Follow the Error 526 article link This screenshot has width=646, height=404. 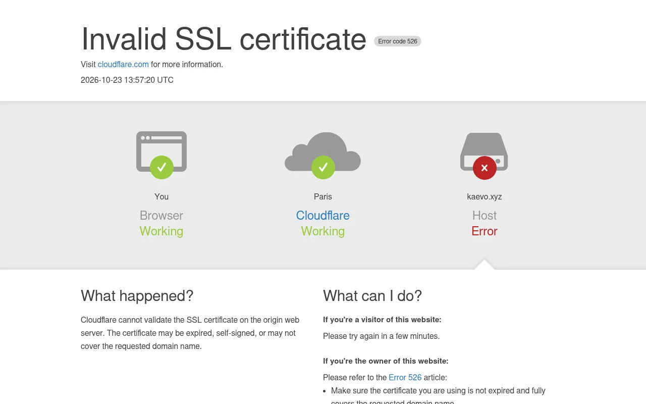(x=405, y=377)
